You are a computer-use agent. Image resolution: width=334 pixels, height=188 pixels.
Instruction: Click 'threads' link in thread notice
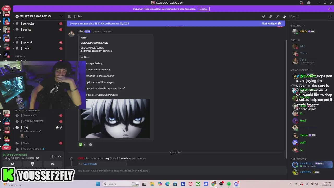123,158
